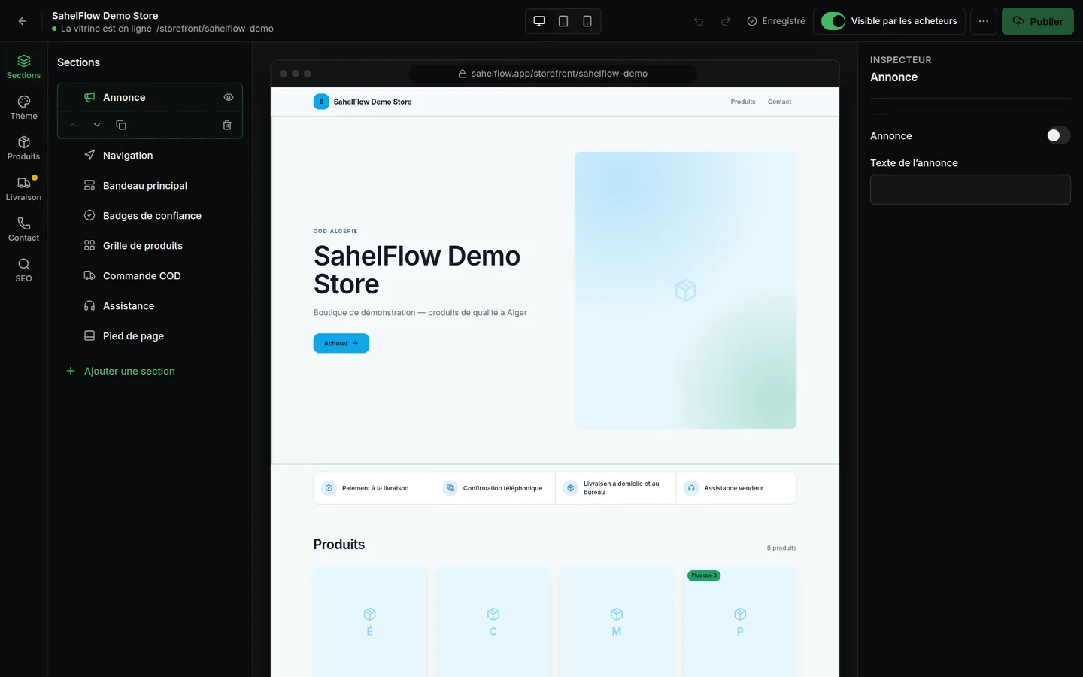
Task: Focus the Texte de l'annonce field
Action: pos(970,190)
